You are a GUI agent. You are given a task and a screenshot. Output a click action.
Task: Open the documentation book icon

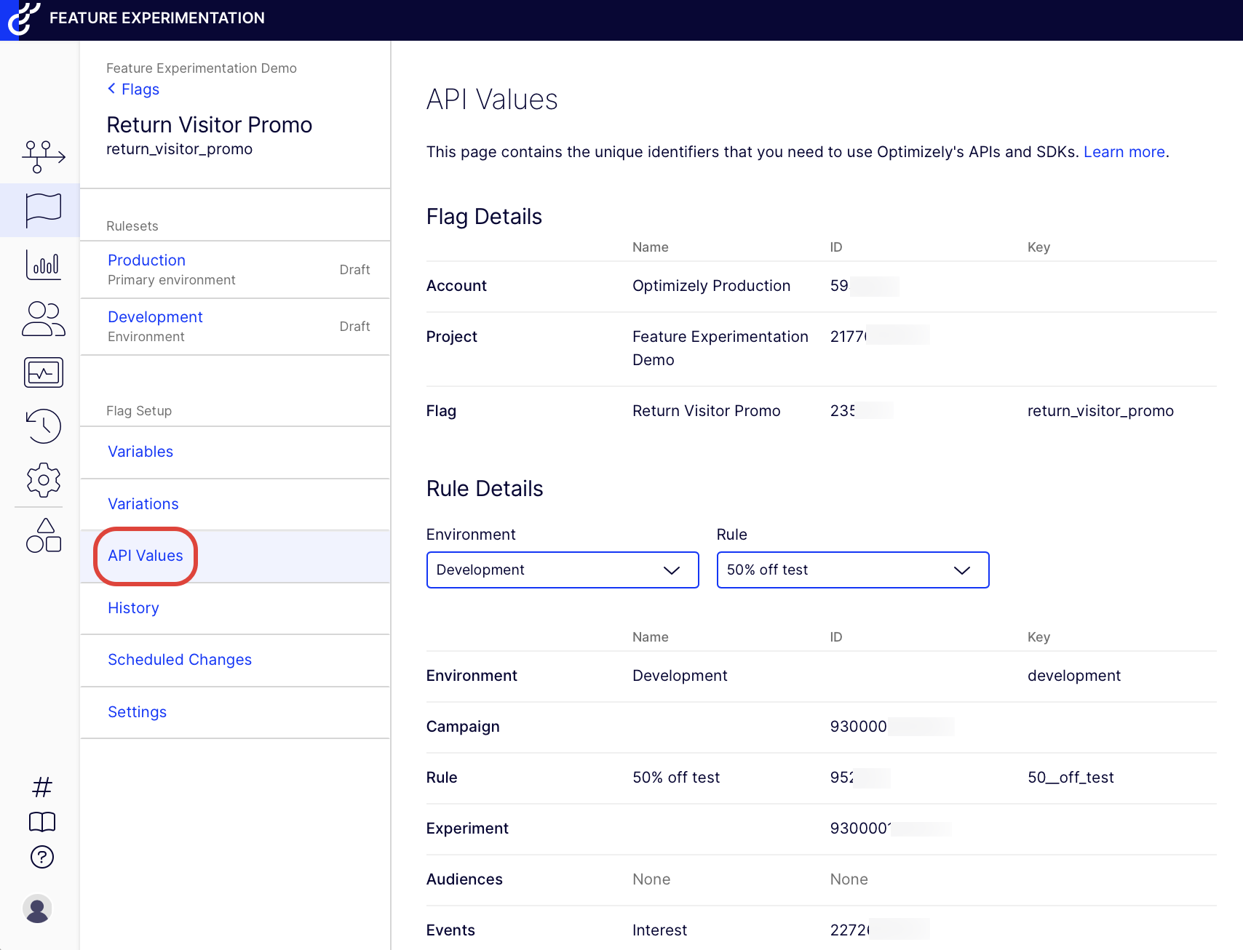click(x=42, y=822)
